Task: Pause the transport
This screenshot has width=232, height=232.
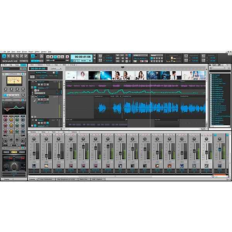Action: [x=59, y=57]
